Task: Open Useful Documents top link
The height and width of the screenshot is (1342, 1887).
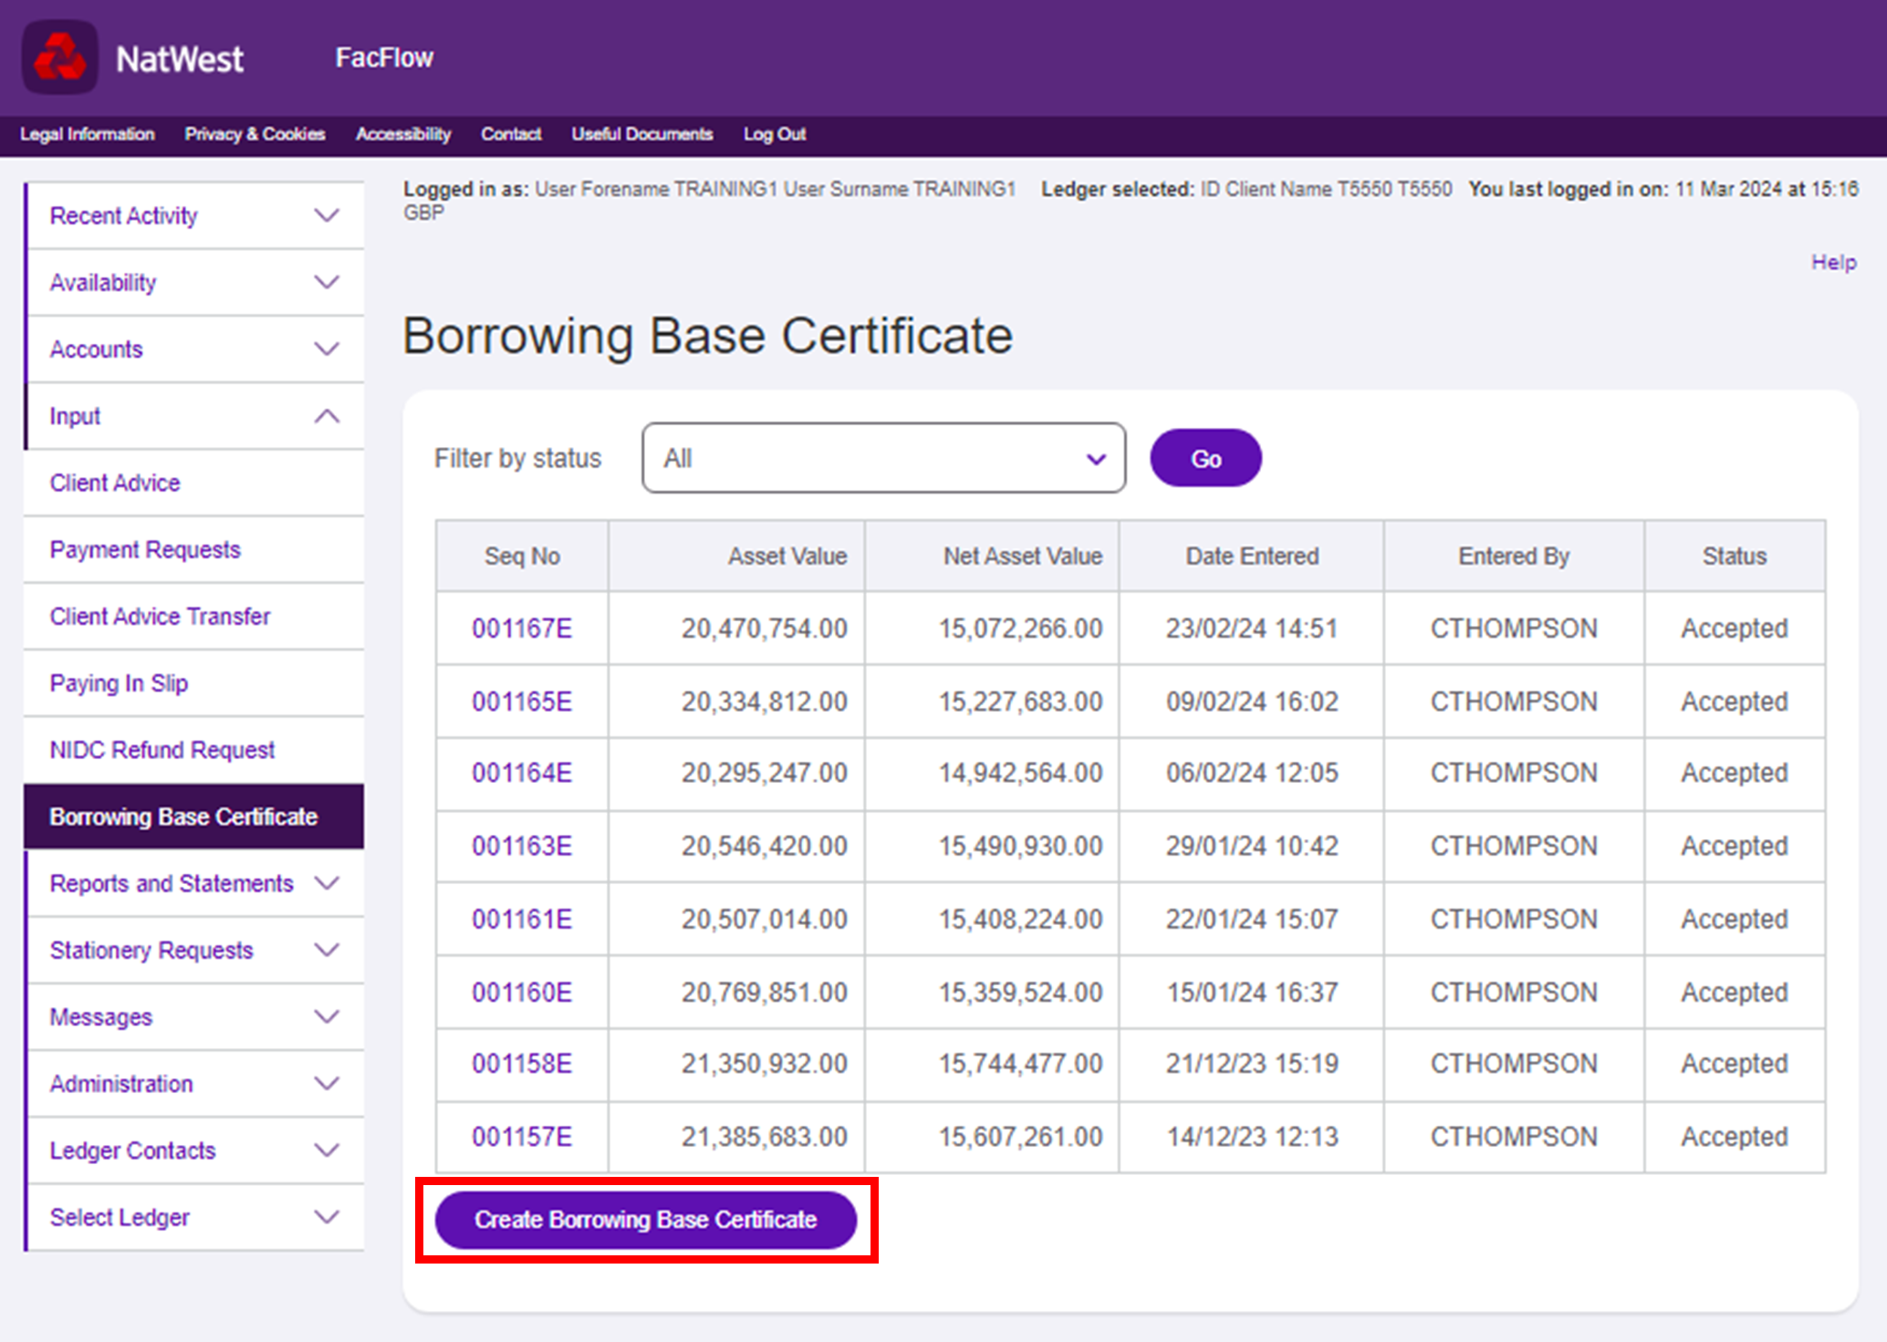Action: (x=641, y=134)
